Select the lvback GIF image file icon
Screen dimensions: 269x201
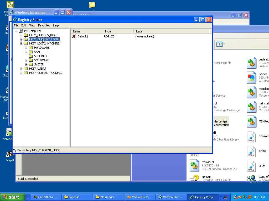[x=251, y=77]
